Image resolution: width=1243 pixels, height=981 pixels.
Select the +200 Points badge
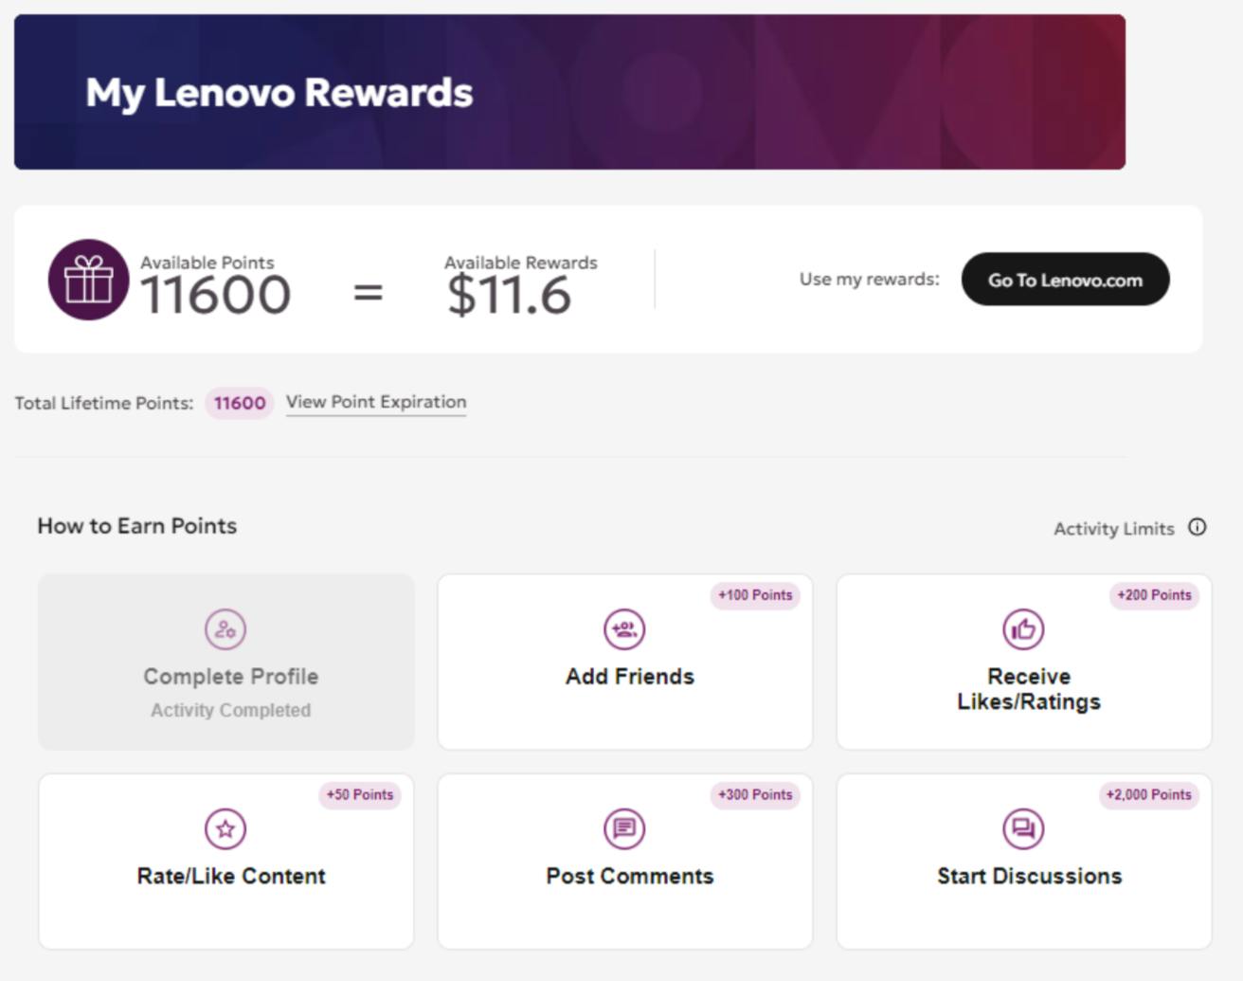pos(1154,595)
